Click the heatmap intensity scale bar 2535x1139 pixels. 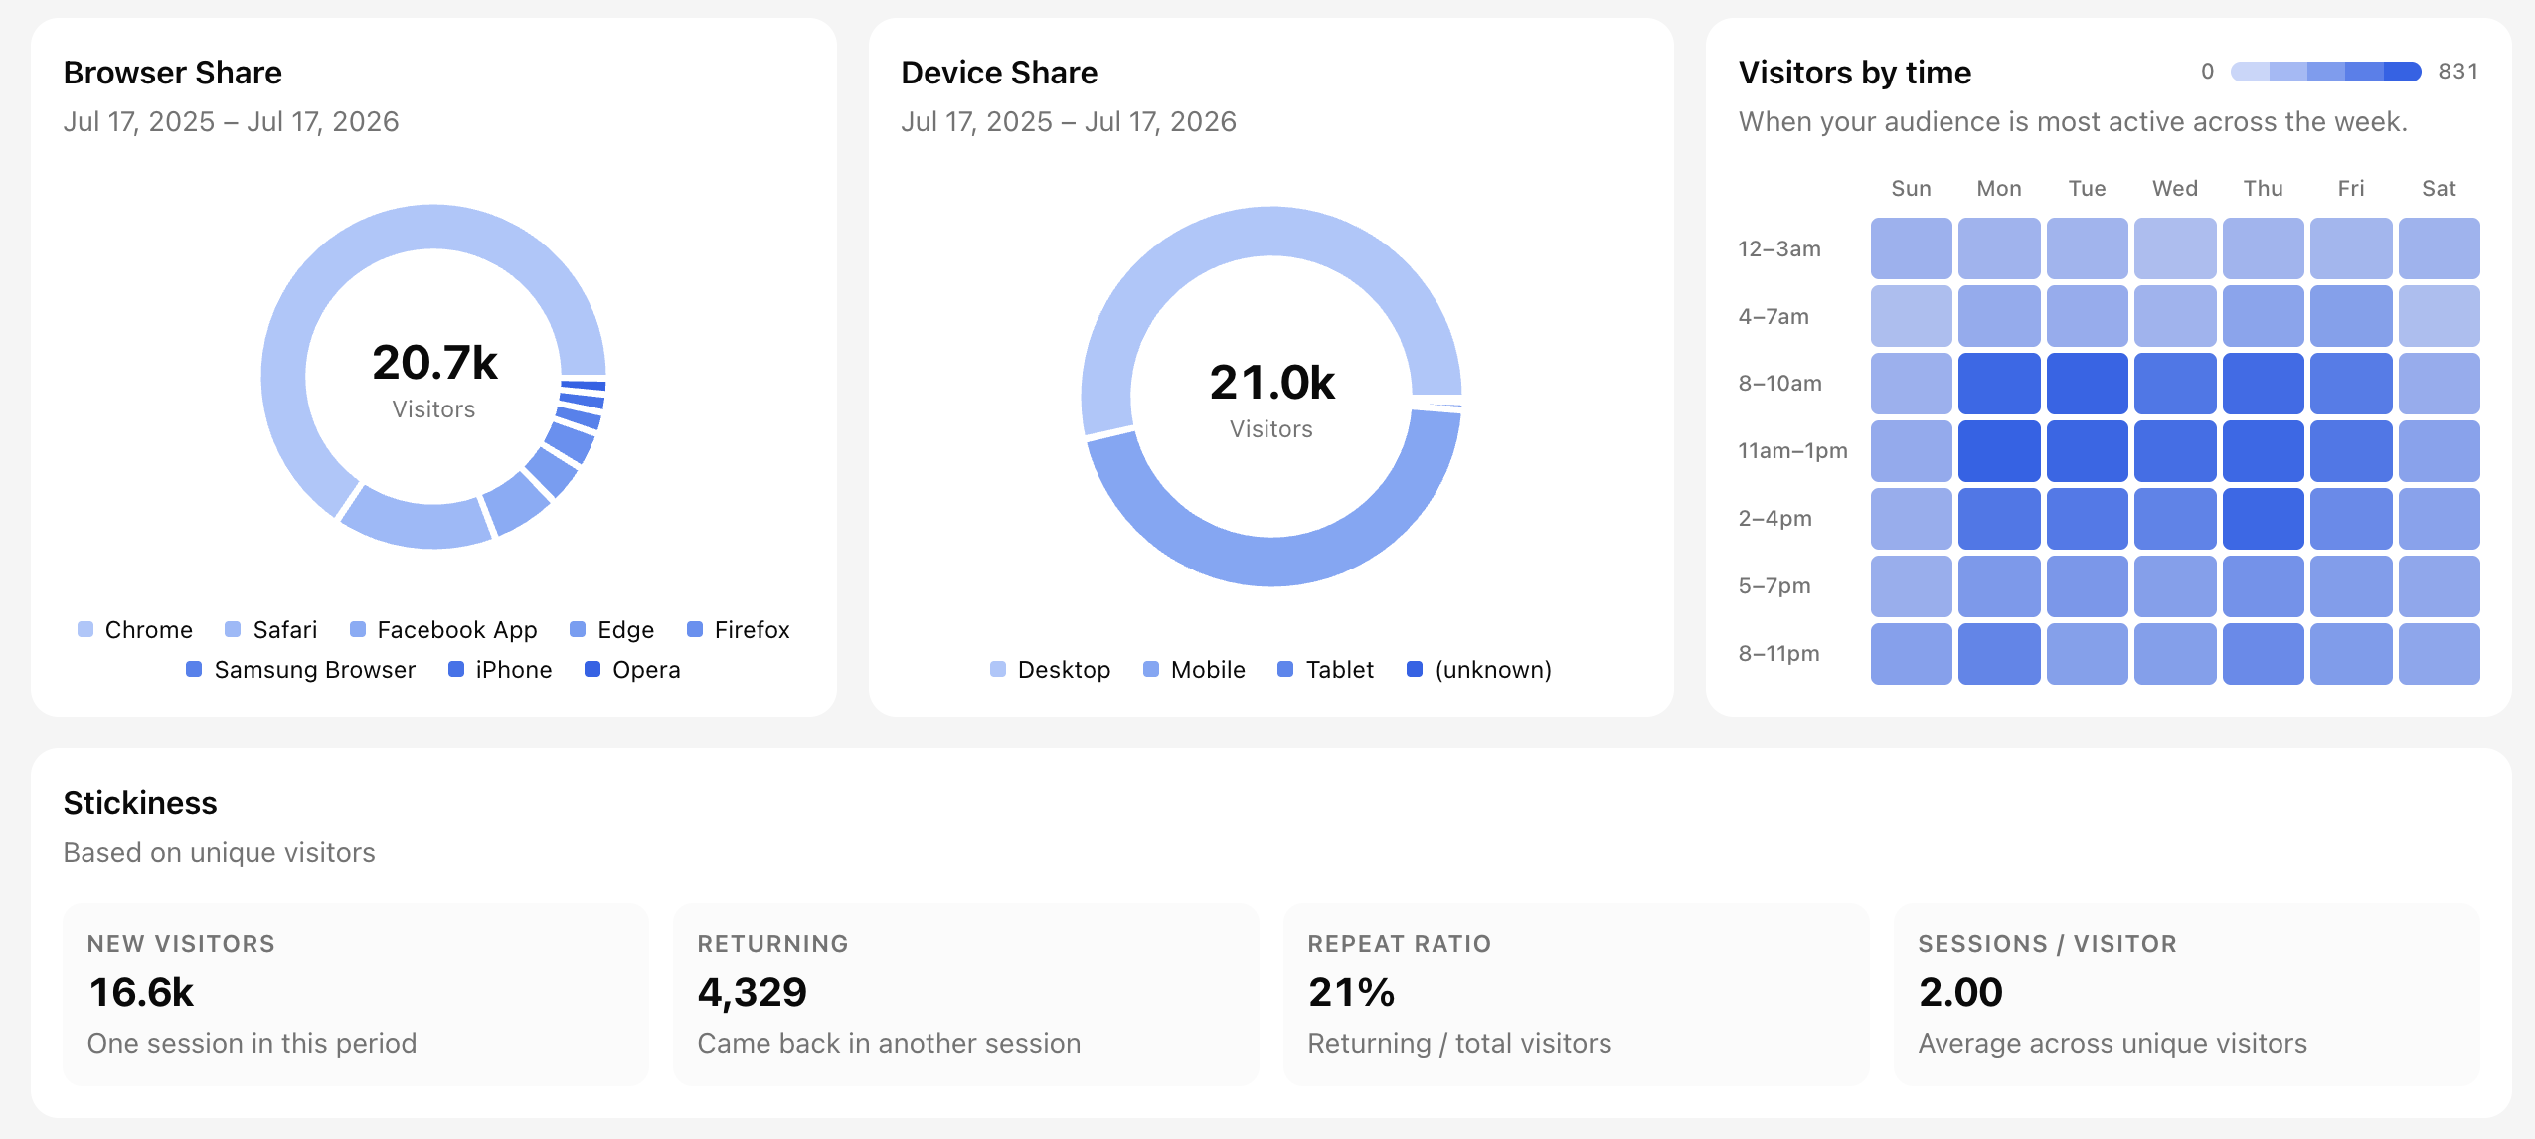point(2326,72)
